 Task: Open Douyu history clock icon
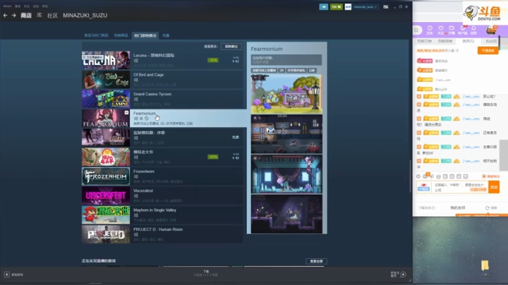pos(430,30)
